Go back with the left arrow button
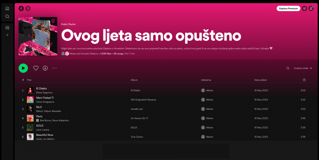 coord(21,8)
